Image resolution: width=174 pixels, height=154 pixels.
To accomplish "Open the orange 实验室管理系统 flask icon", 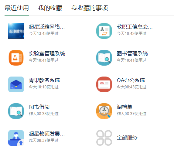I will coord(16,58).
